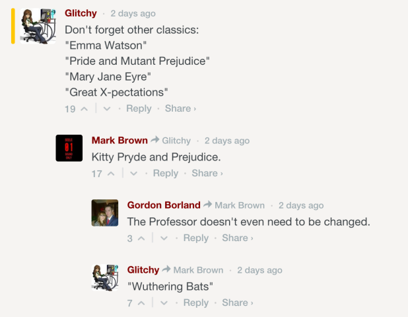
Task: Click Gordon Borland's photo avatar
Action: click(x=105, y=213)
